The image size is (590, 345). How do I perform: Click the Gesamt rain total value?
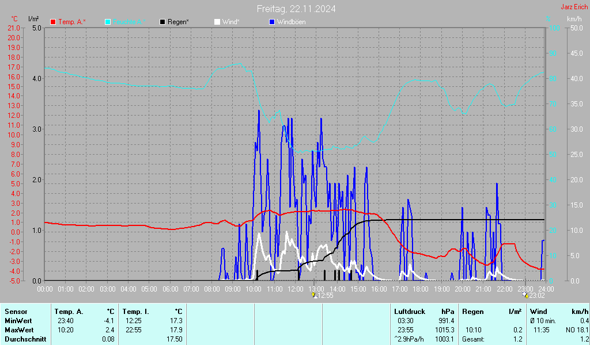pos(518,339)
